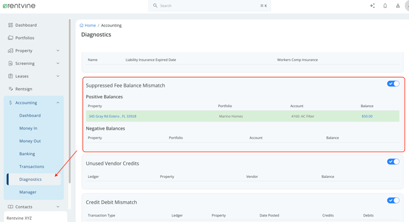
Task: Click the sparkle AI assistant icon
Action: pos(372,6)
